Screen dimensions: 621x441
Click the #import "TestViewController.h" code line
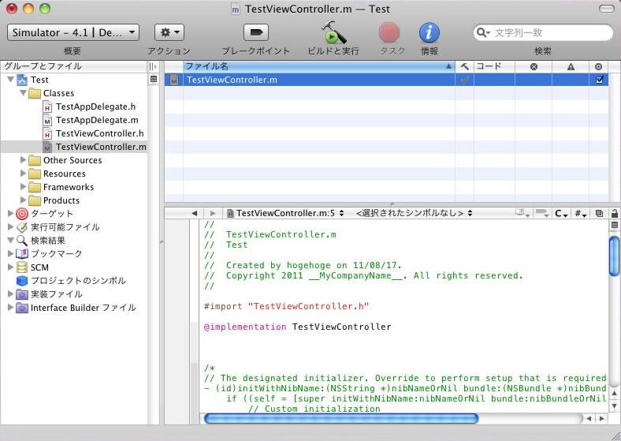(x=286, y=306)
